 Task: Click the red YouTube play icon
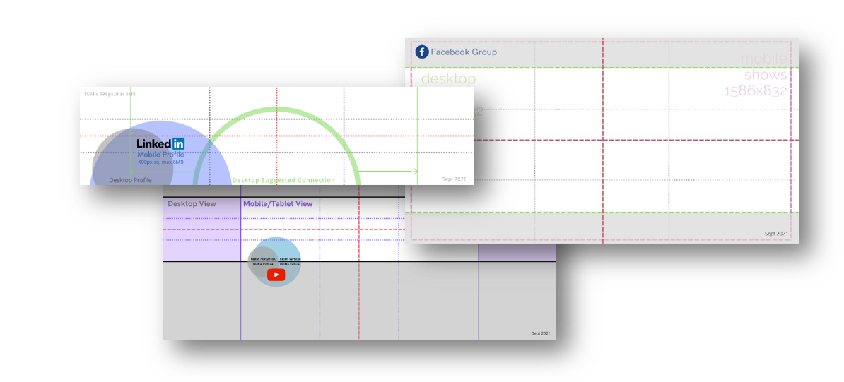click(276, 275)
